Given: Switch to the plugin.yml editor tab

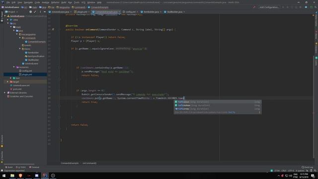Looking at the screenshot, I should pyautogui.click(x=81, y=12).
